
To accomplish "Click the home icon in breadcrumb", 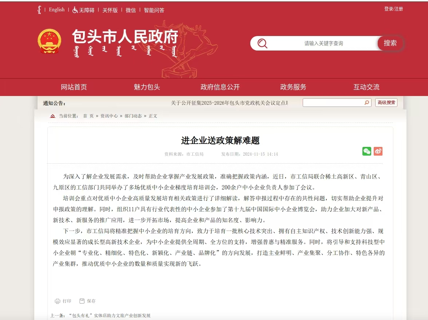I will (53, 116).
